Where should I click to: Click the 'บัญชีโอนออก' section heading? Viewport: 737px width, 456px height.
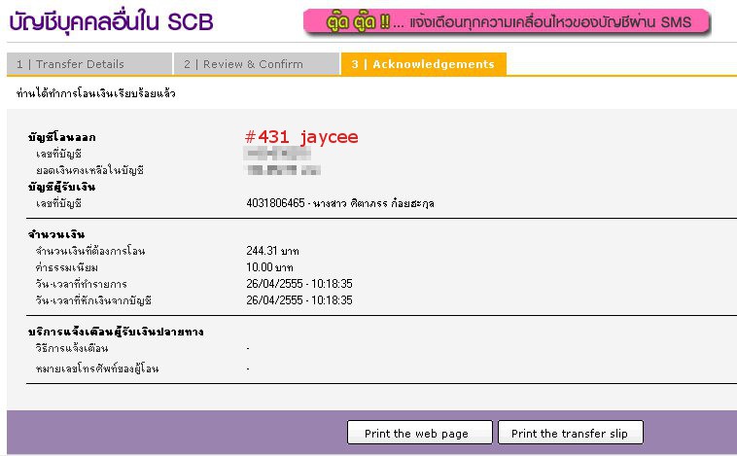point(61,137)
